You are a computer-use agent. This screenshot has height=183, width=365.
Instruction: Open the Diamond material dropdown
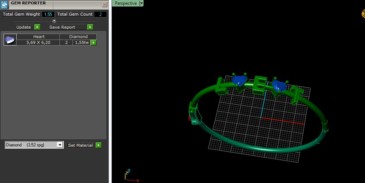click(x=60, y=145)
